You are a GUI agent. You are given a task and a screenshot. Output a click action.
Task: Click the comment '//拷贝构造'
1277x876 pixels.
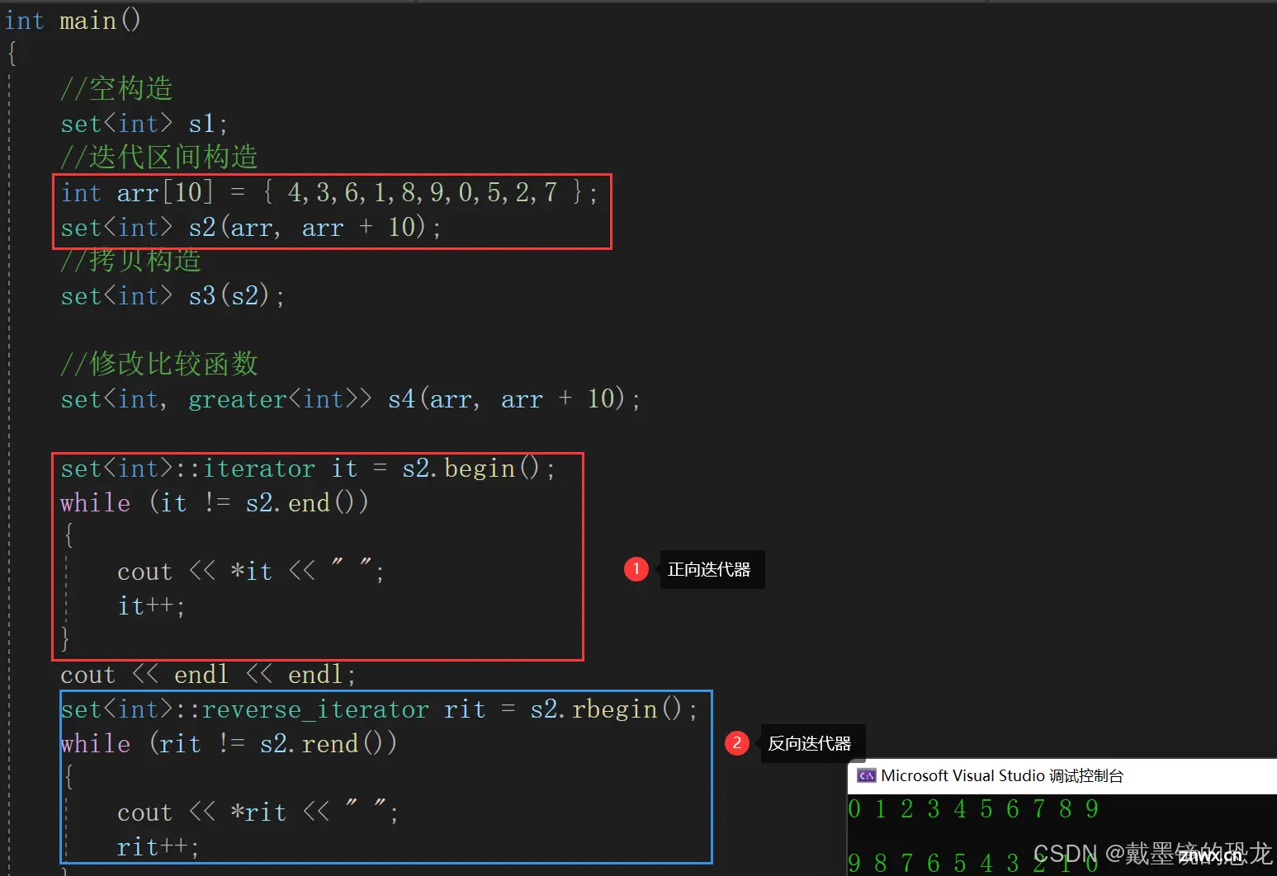131,261
